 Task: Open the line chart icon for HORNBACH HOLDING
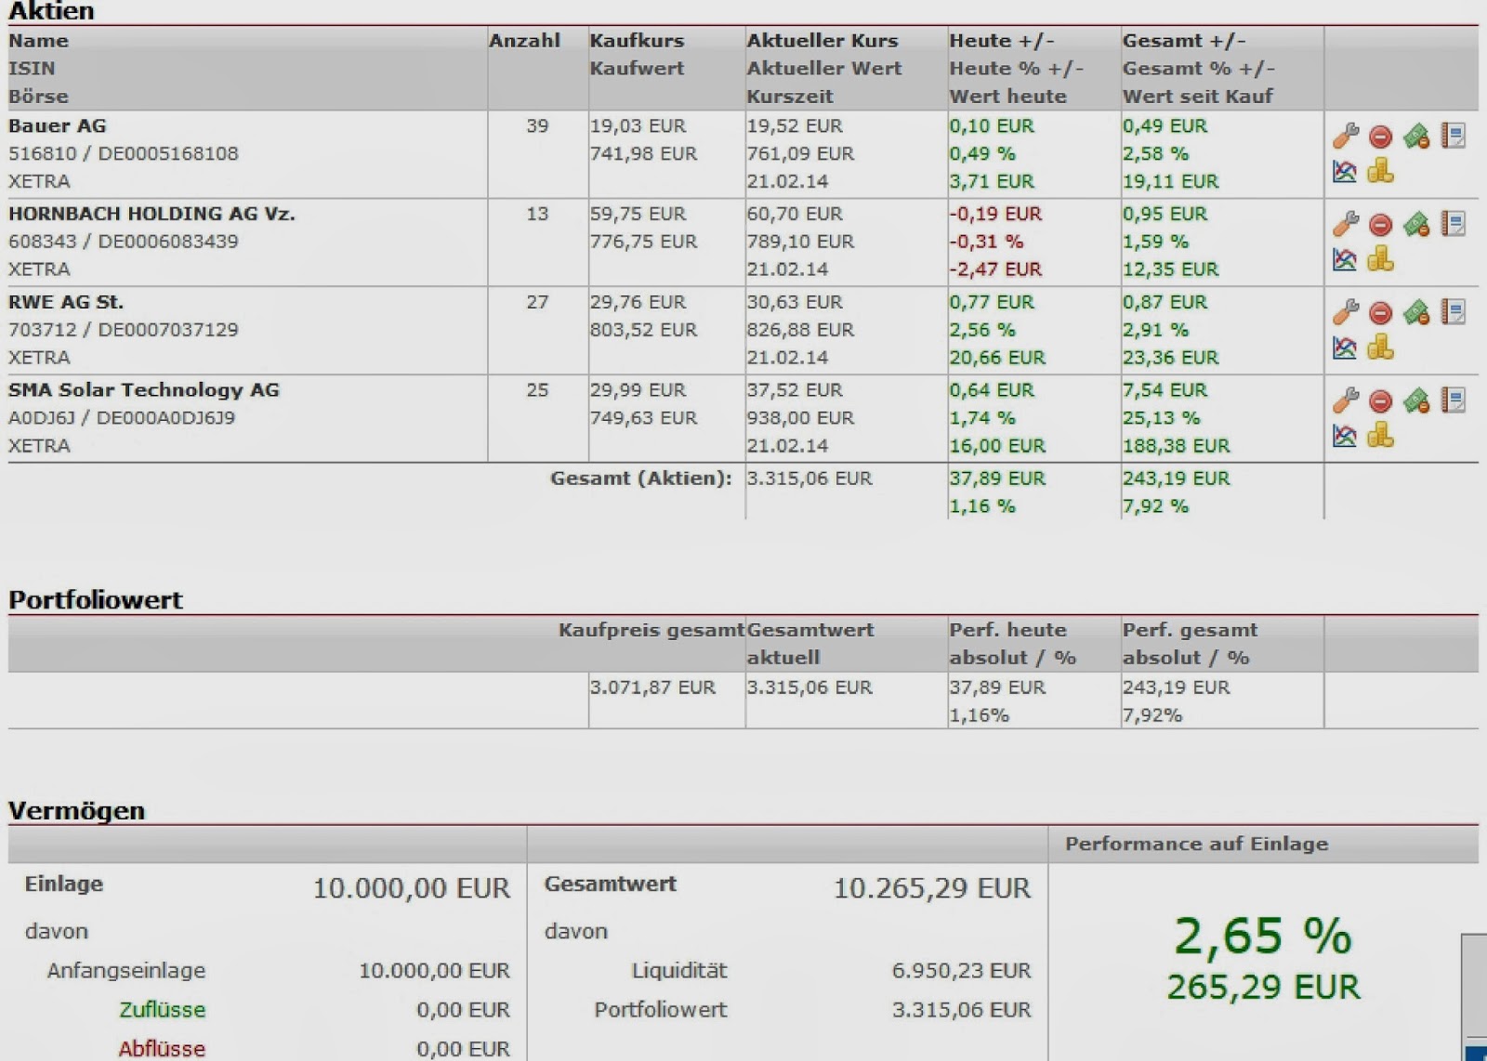pos(1345,259)
